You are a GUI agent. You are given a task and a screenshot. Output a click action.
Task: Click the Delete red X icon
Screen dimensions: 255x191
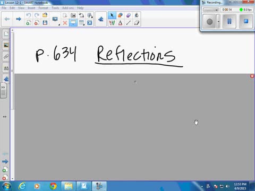[x=65, y=23]
